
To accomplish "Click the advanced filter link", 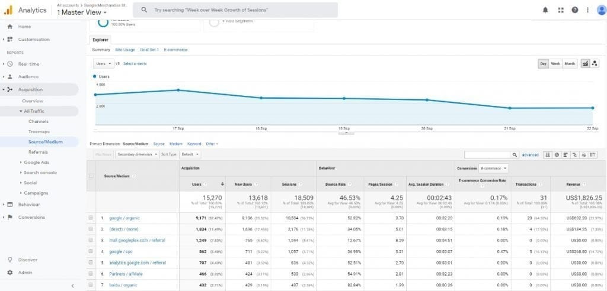I will click(x=530, y=154).
